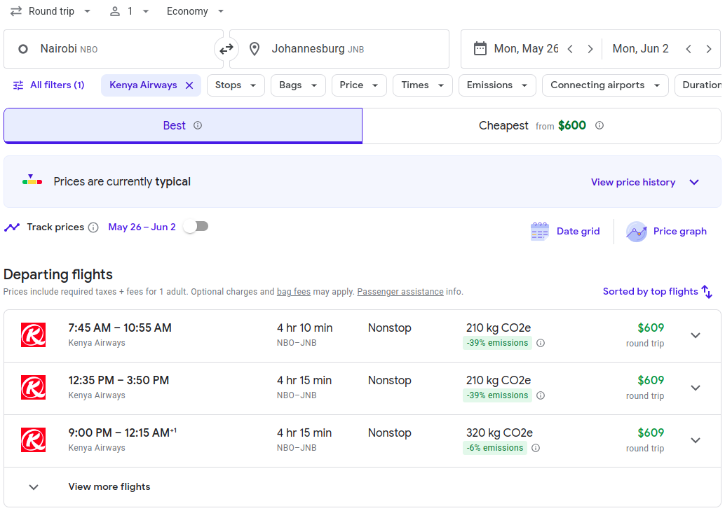Switch to the Cheapest tab
This screenshot has width=725, height=513.
(541, 126)
